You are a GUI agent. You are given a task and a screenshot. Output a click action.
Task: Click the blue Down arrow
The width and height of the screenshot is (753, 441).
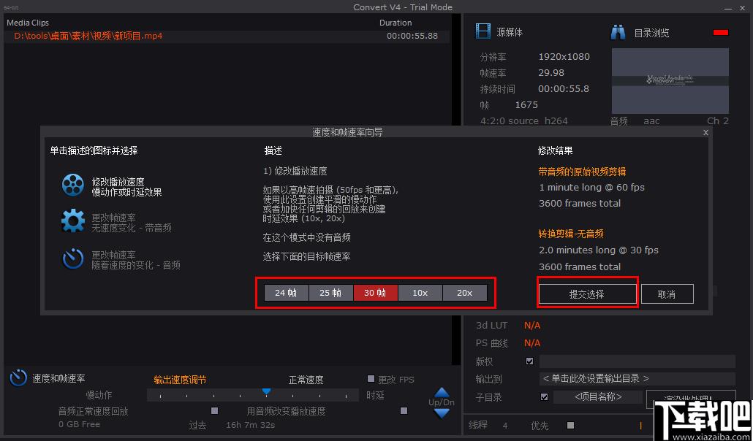tap(442, 413)
